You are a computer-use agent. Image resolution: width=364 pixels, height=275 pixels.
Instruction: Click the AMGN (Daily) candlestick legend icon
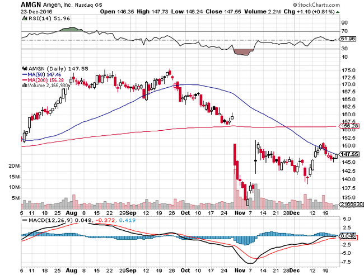(x=25, y=69)
